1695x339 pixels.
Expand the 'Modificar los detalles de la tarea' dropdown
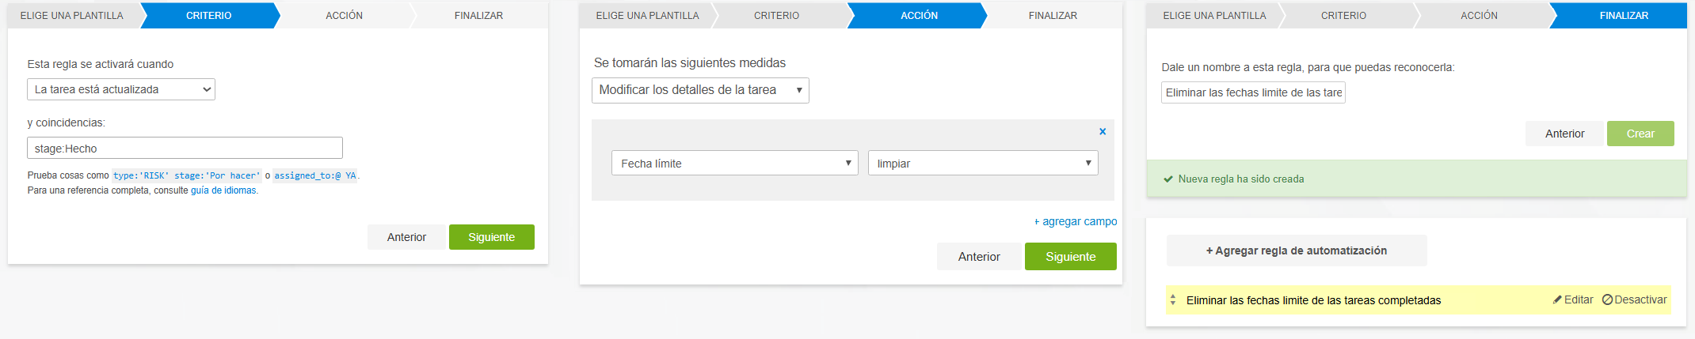700,90
